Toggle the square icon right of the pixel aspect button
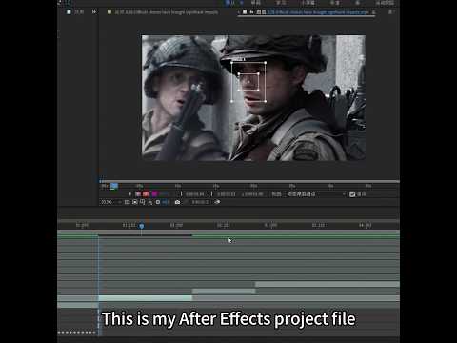 158,202
